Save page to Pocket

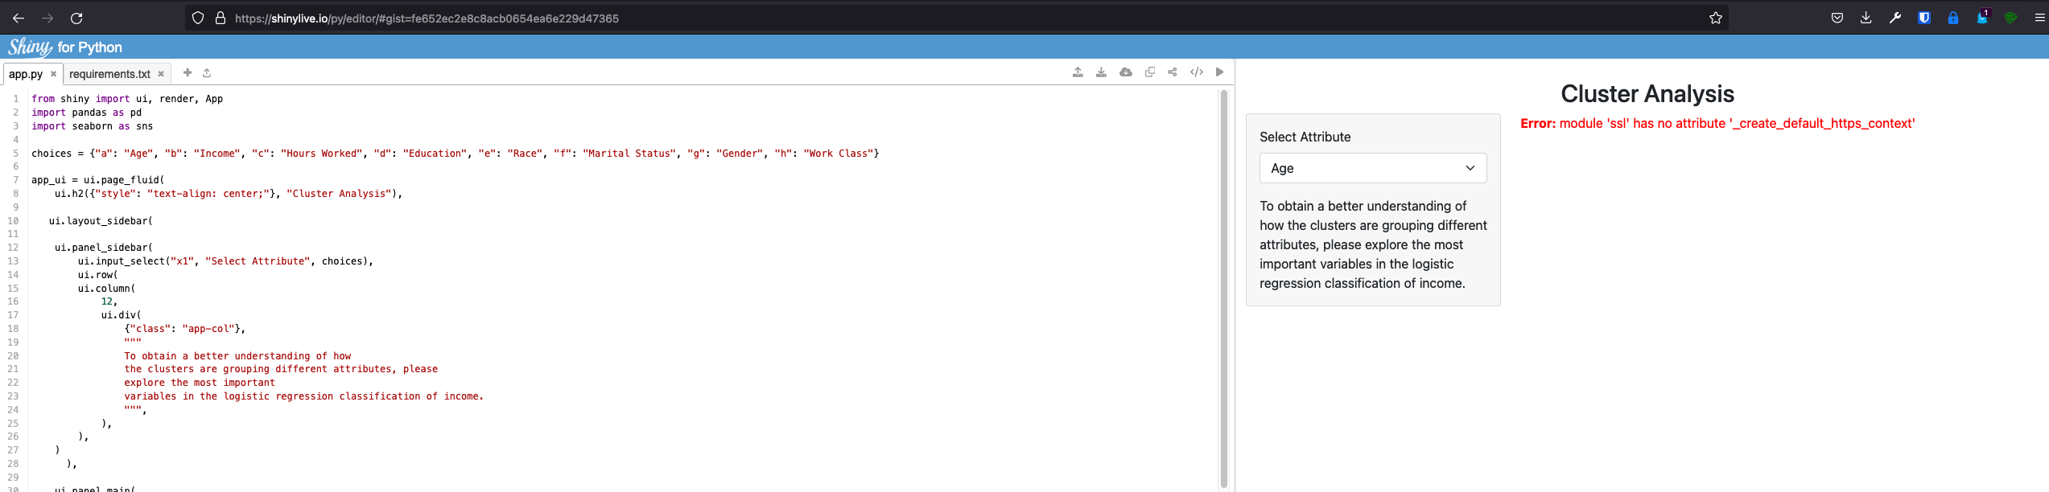[1837, 18]
